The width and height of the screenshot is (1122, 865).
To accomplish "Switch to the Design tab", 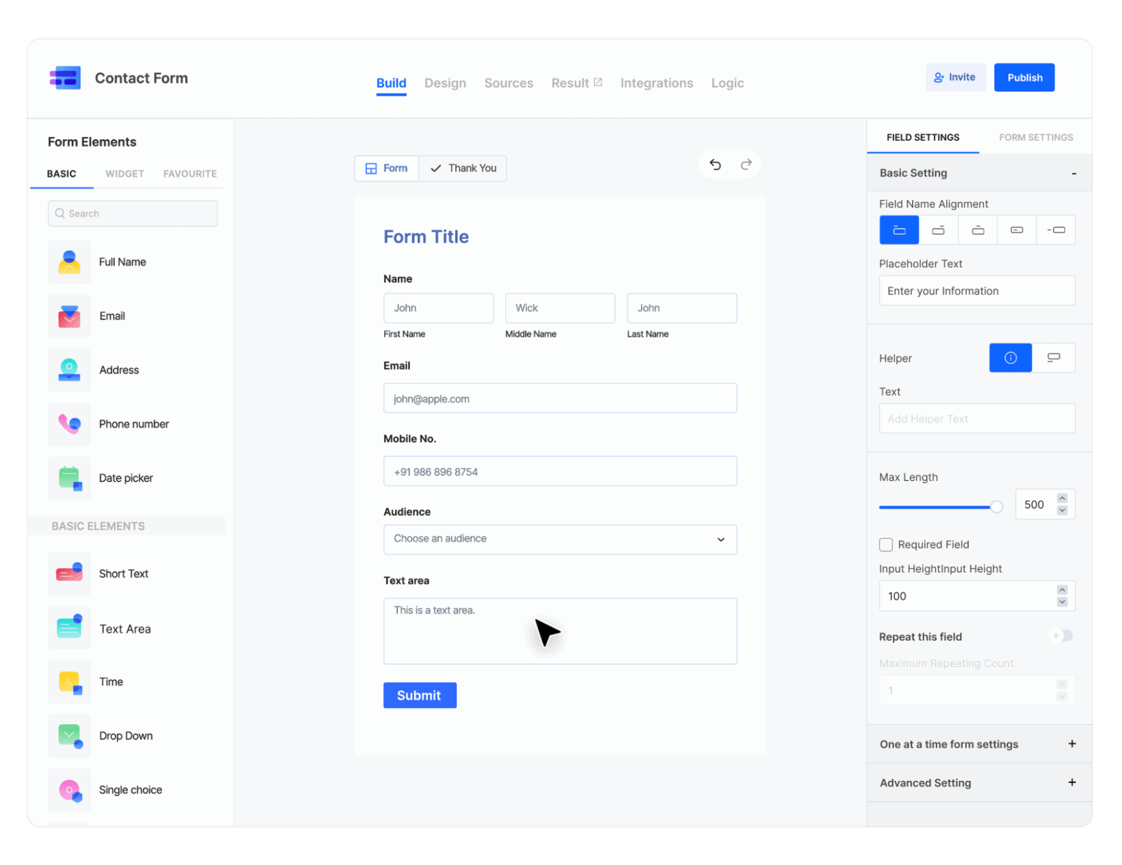I will click(445, 82).
